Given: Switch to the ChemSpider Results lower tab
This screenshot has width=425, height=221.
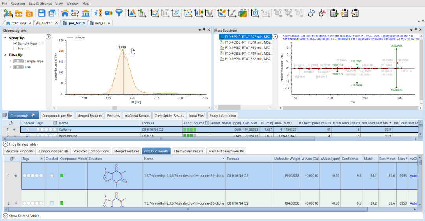Looking at the screenshot, I should (x=188, y=151).
